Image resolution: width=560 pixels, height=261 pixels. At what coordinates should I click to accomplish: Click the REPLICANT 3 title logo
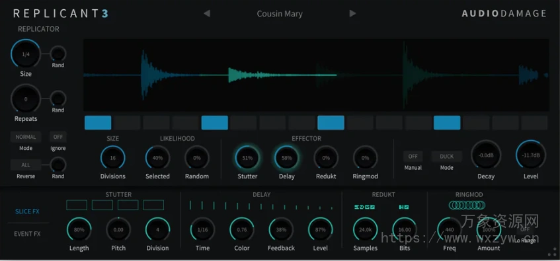(x=61, y=14)
